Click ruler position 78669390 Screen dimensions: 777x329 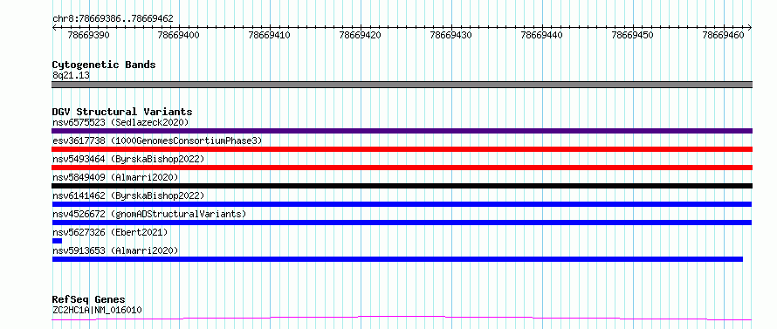point(89,35)
